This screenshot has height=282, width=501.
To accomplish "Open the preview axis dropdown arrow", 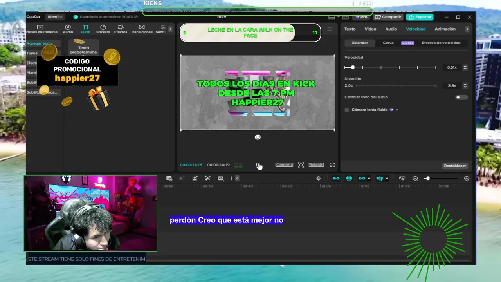I will point(387,178).
